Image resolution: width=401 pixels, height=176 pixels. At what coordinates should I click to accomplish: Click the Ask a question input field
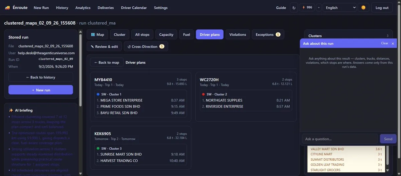coord(340,139)
